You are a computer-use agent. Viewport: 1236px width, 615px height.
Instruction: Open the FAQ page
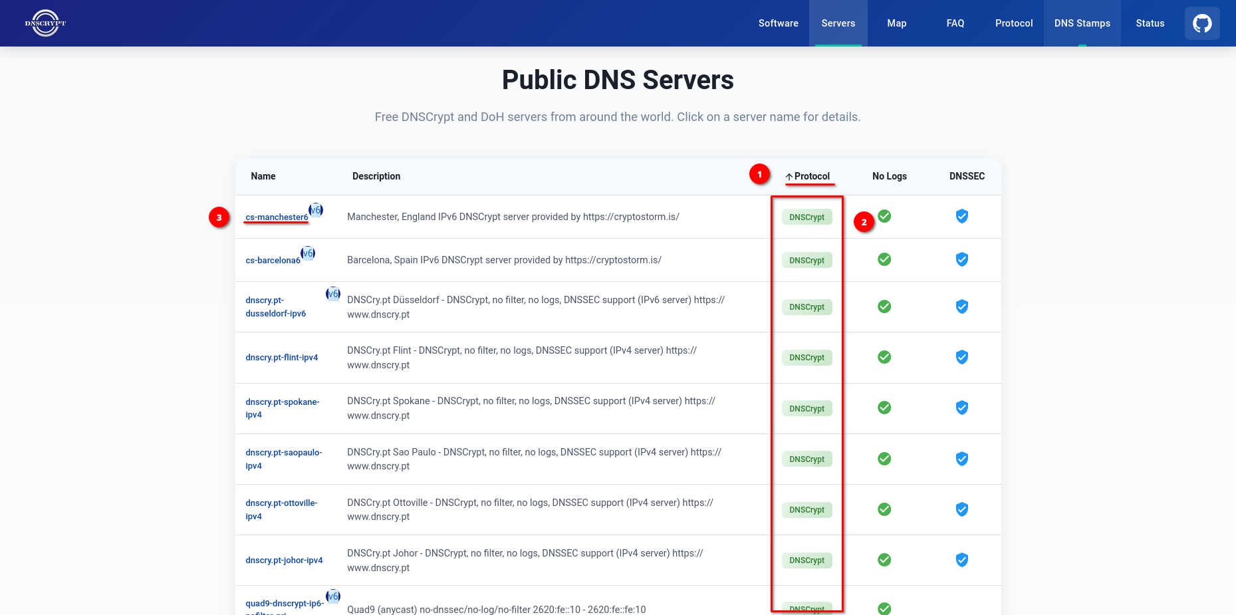(955, 23)
